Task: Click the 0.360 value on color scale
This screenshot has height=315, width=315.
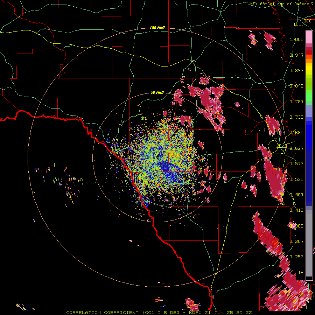Action: point(296,226)
